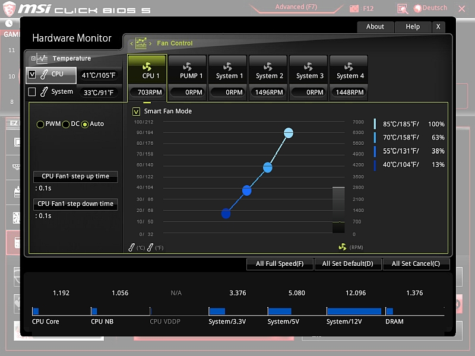The width and height of the screenshot is (475, 356).
Task: Click the DRAM voltage bar
Action: (x=389, y=311)
